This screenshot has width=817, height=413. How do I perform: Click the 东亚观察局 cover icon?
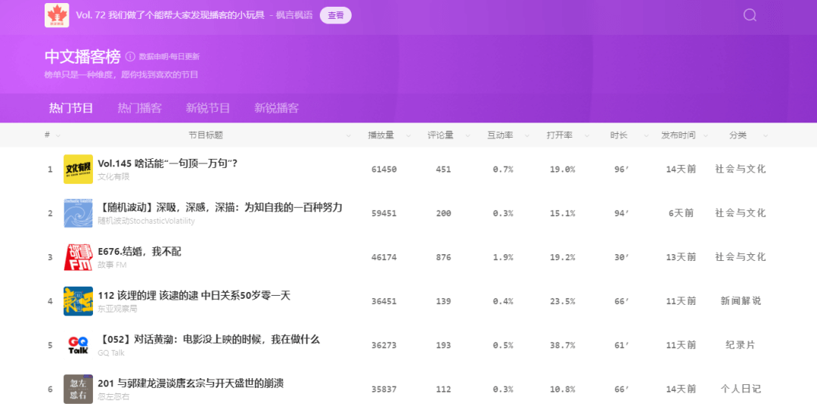78,301
